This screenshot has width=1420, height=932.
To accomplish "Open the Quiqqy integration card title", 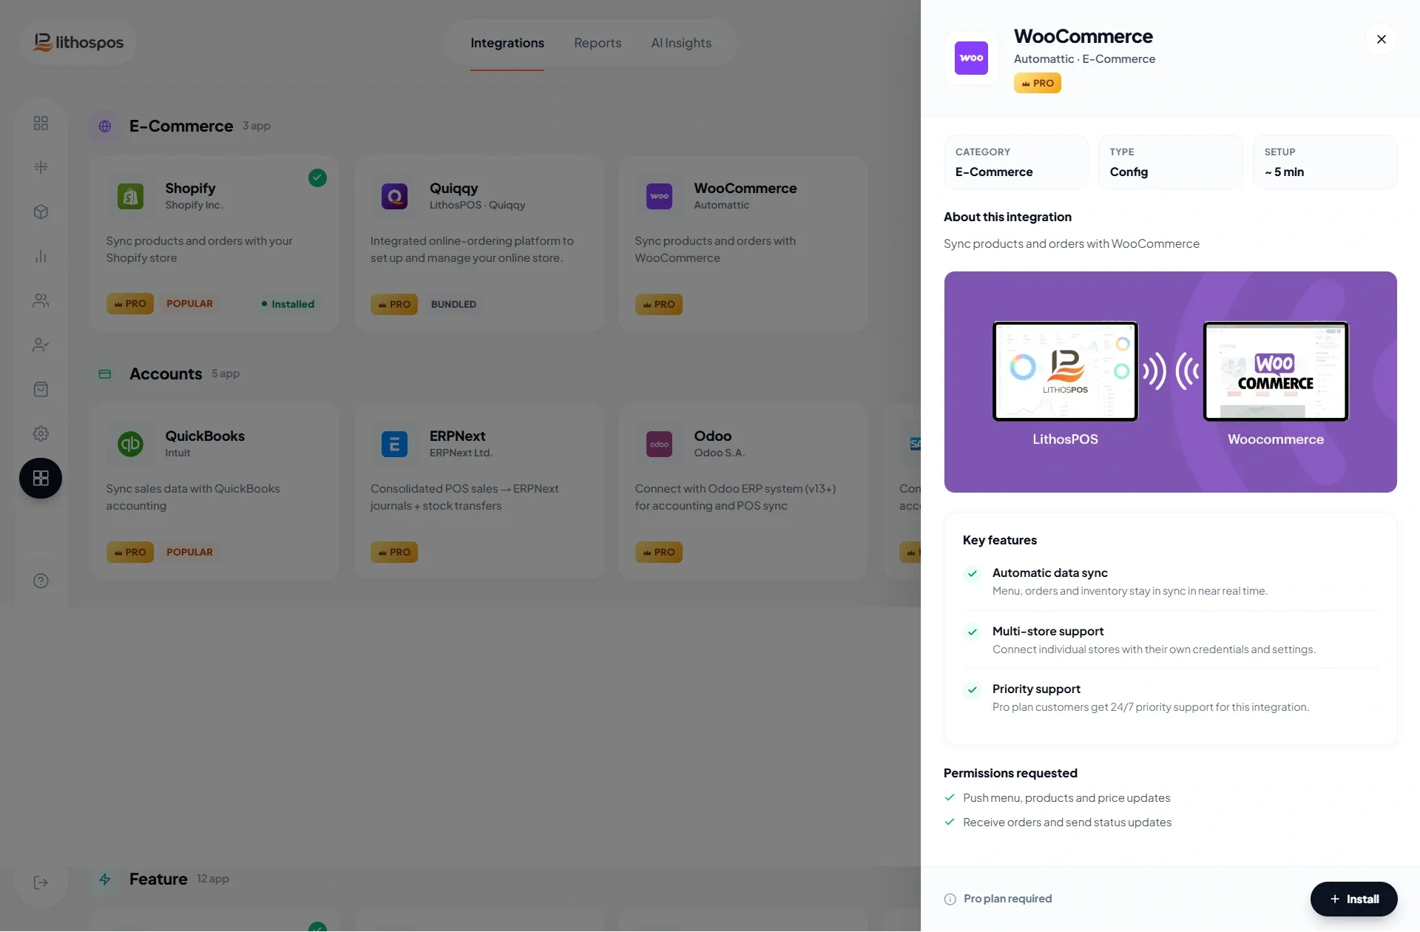I will pyautogui.click(x=454, y=188).
